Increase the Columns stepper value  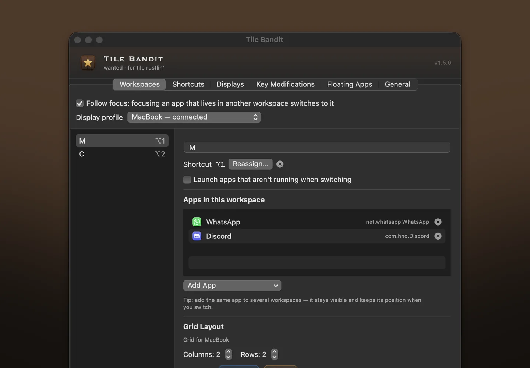tap(229, 352)
